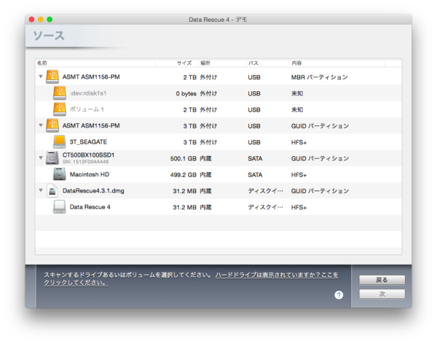Zoom window with the green button
Image resolution: width=437 pixels, height=344 pixels.
click(x=50, y=19)
